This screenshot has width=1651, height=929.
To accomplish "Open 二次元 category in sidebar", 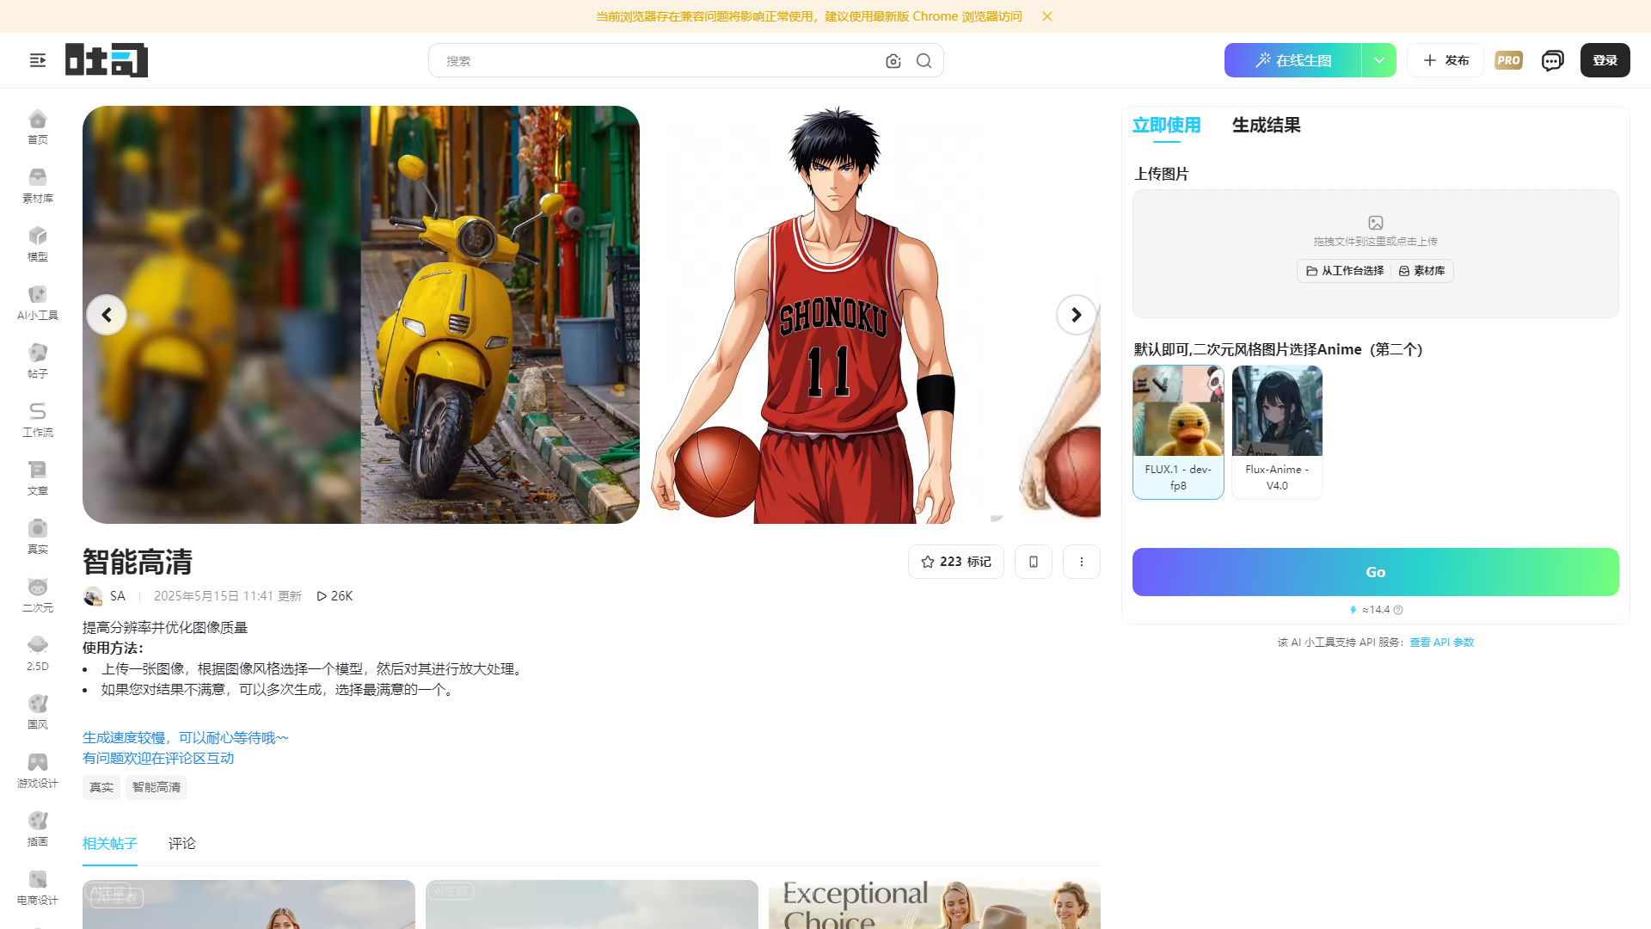I will pyautogui.click(x=37, y=594).
